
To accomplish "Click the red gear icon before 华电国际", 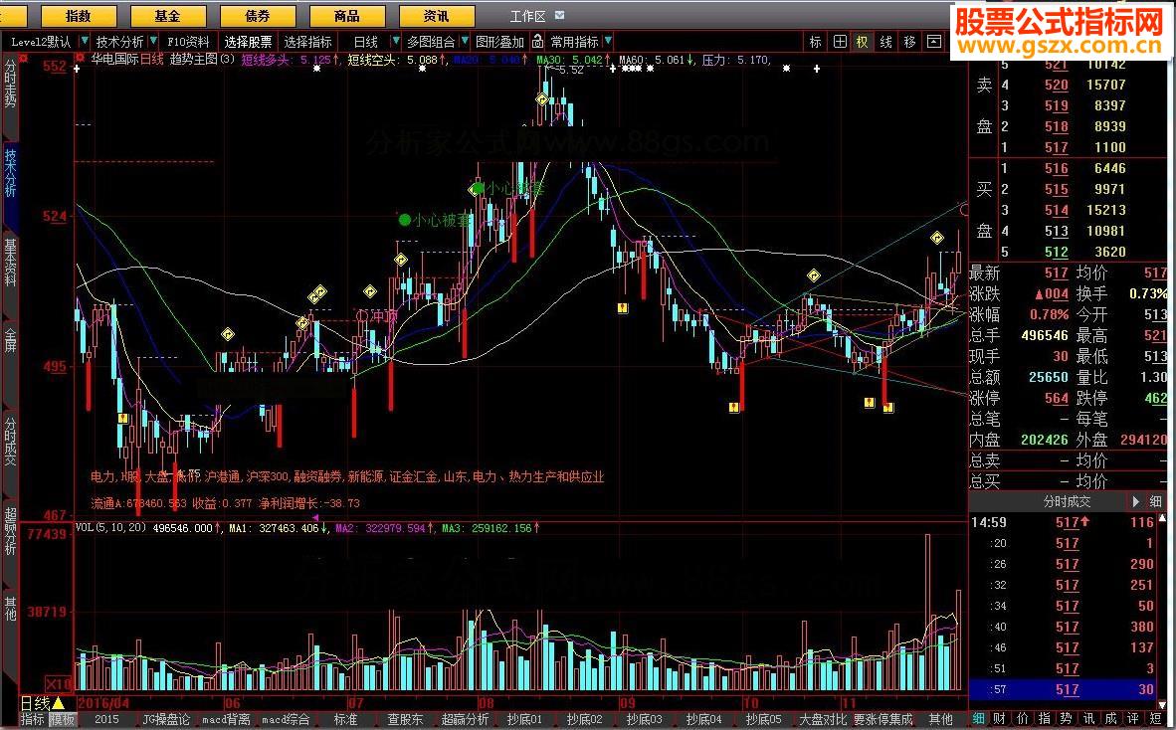I will pyautogui.click(x=83, y=57).
